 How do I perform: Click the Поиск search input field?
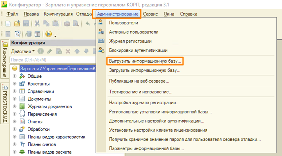[x=52, y=60]
